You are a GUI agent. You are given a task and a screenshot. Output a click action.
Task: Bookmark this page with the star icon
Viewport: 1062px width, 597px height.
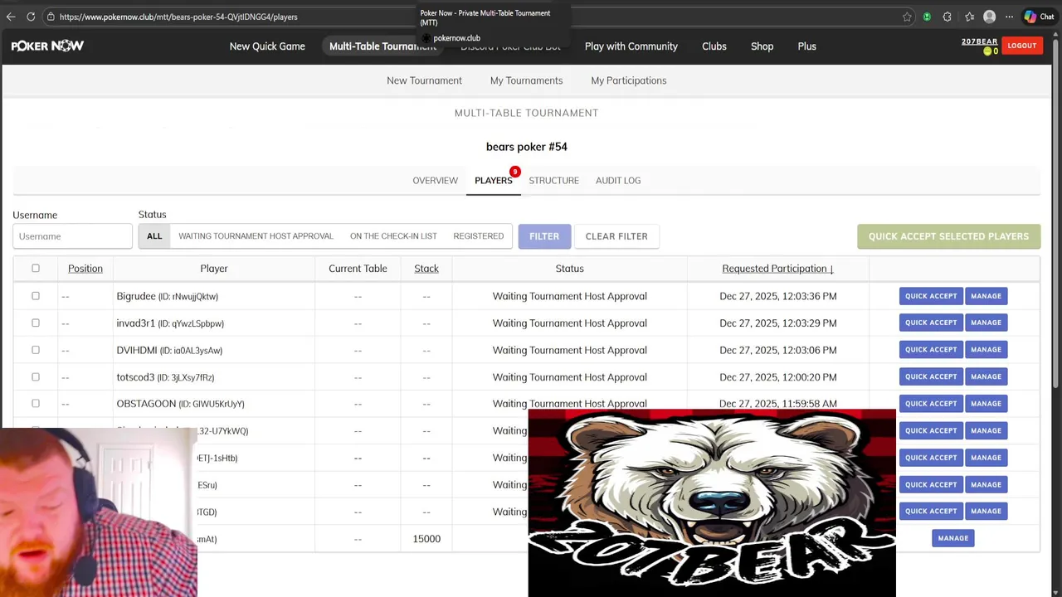[907, 17]
